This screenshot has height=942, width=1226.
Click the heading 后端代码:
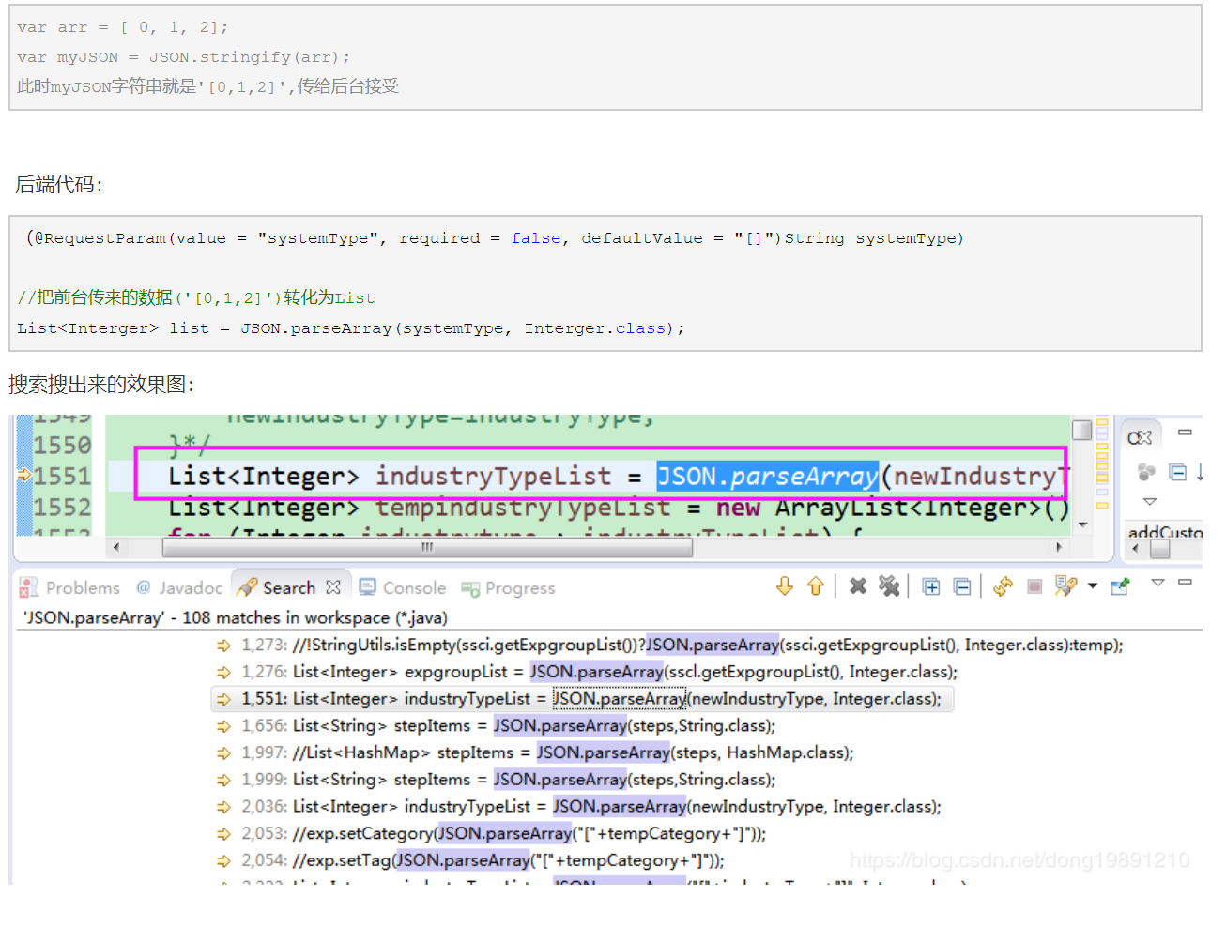pos(58,185)
